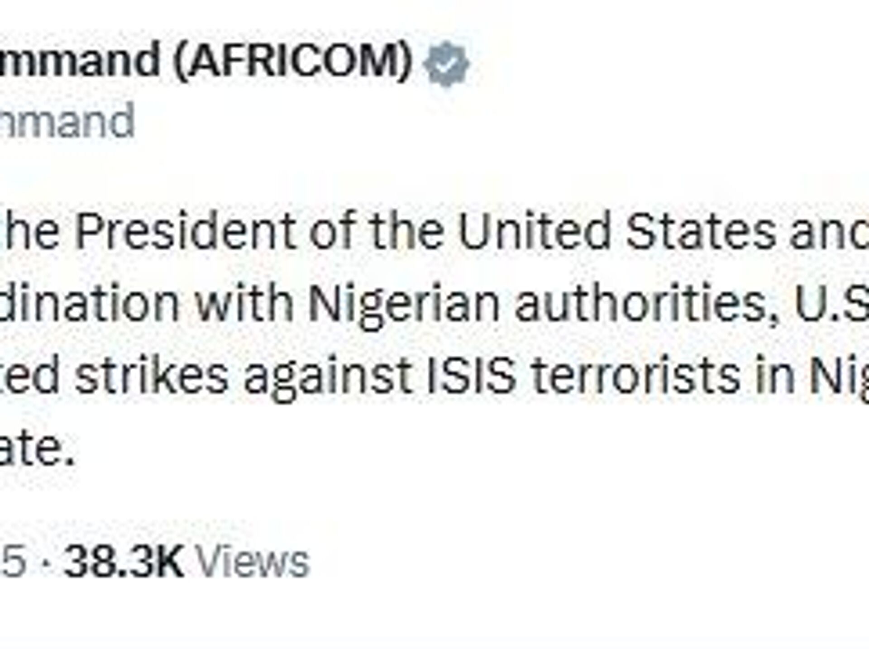Click the word strikes in the post
Image resolution: width=869 pixels, height=649 pixels.
pos(151,376)
